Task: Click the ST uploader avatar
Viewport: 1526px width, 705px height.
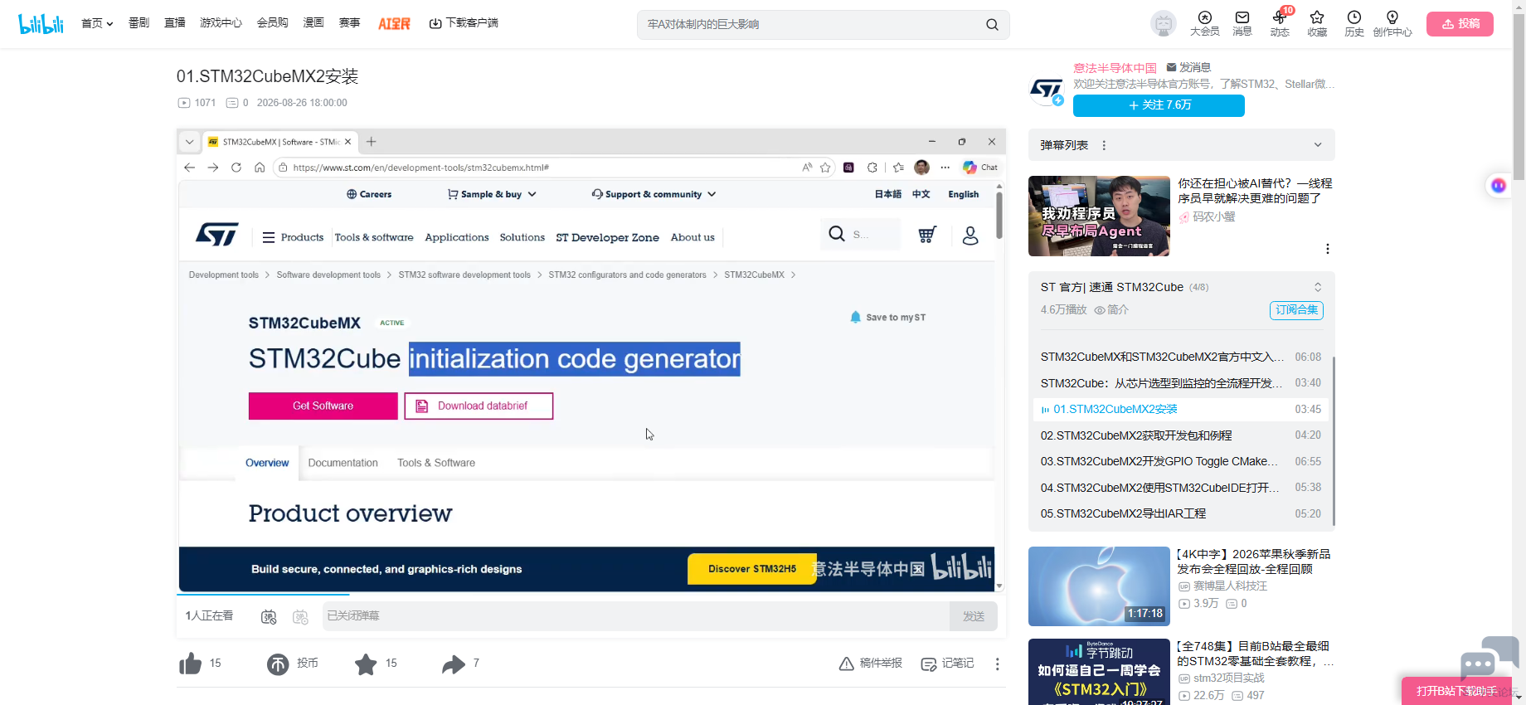Action: (x=1046, y=89)
